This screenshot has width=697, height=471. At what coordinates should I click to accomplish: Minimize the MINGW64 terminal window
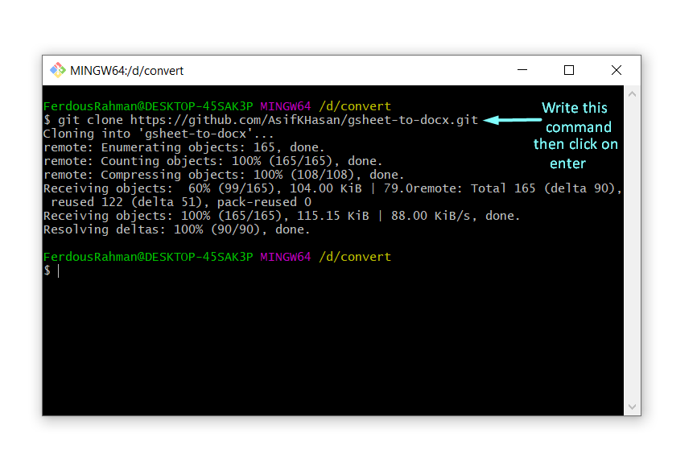coord(522,70)
